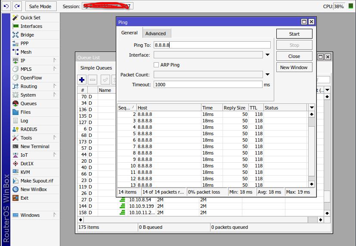Select the Bridge icon

coord(15,35)
